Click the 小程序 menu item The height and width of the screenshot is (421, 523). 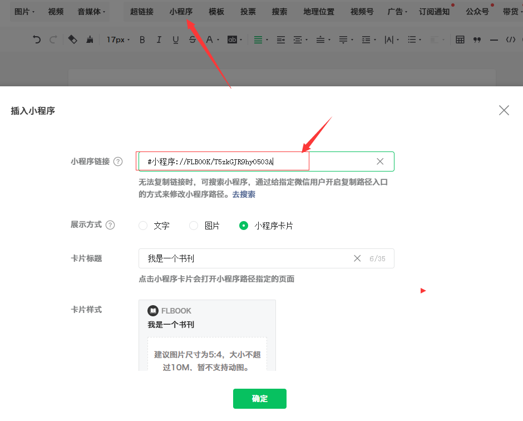(181, 12)
